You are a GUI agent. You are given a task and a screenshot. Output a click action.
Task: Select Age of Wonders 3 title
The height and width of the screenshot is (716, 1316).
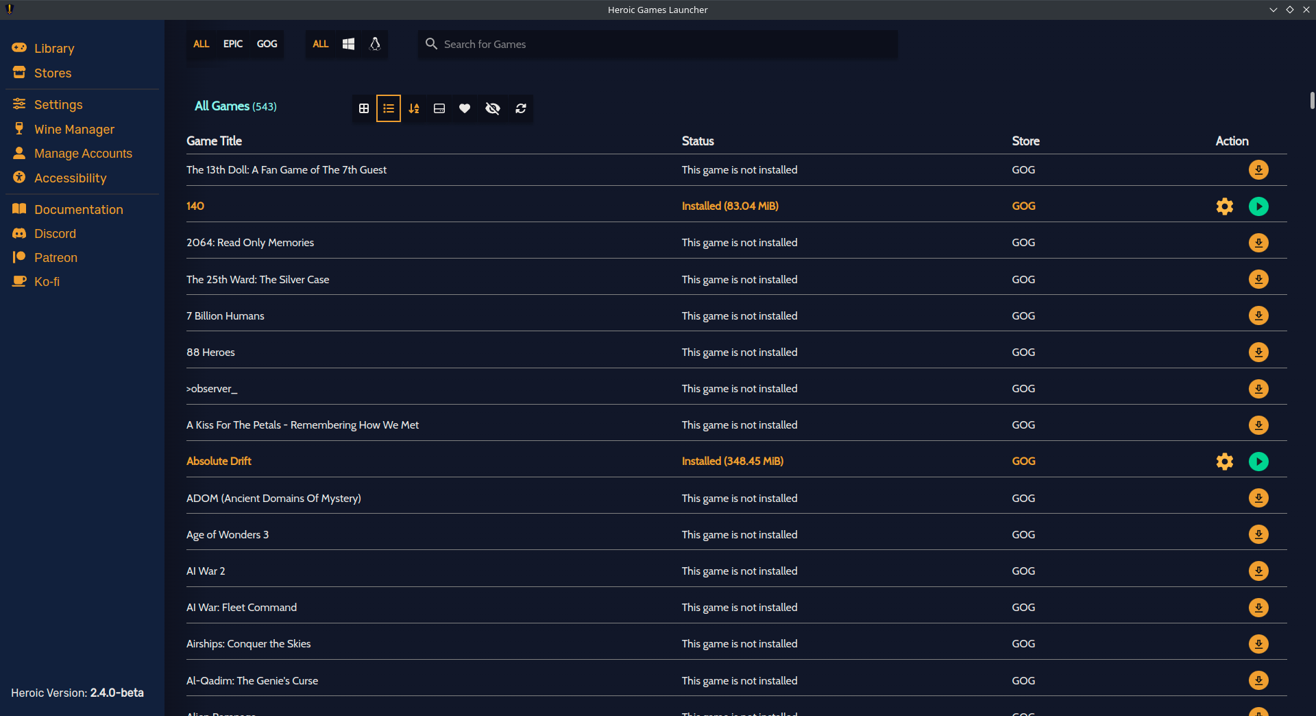(x=228, y=534)
